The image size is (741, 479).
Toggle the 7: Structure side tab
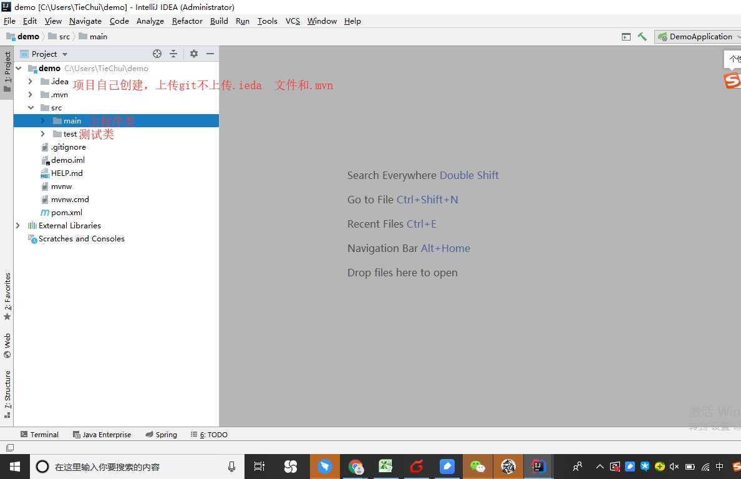click(x=7, y=394)
